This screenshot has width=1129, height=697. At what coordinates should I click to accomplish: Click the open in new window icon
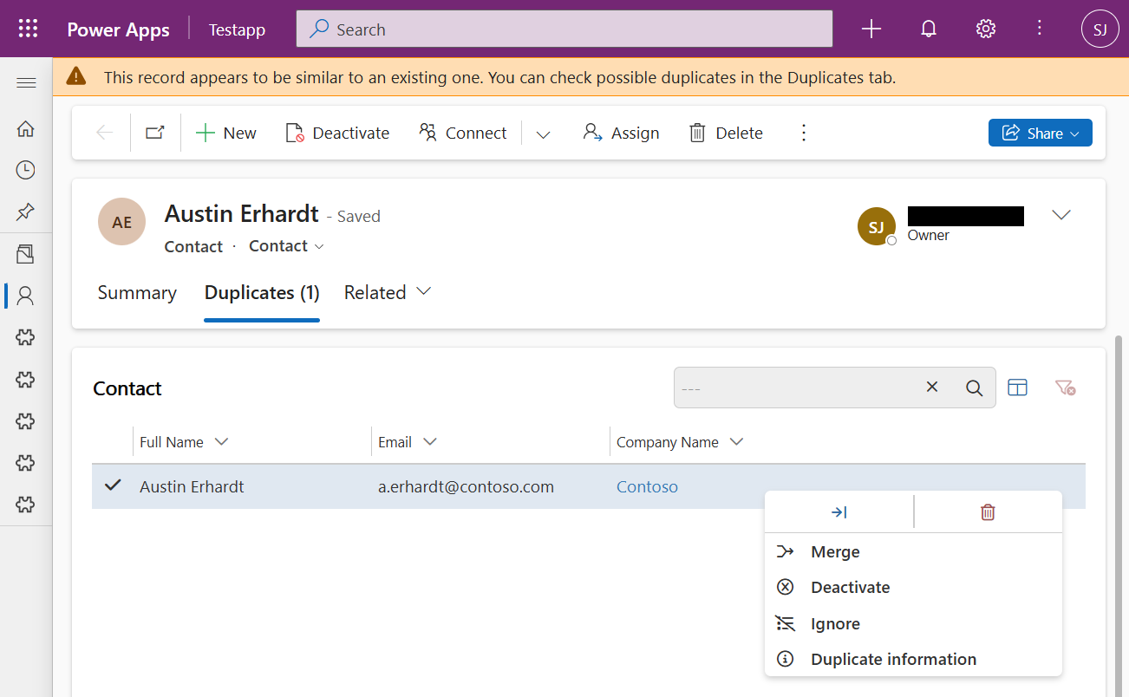155,133
